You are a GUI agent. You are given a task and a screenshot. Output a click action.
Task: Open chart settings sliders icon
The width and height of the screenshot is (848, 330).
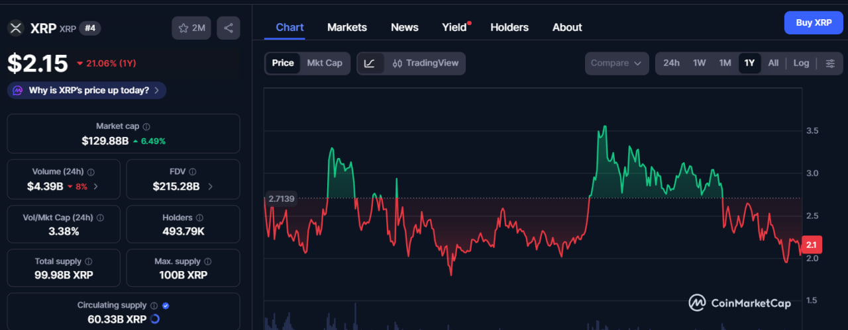pyautogui.click(x=830, y=63)
